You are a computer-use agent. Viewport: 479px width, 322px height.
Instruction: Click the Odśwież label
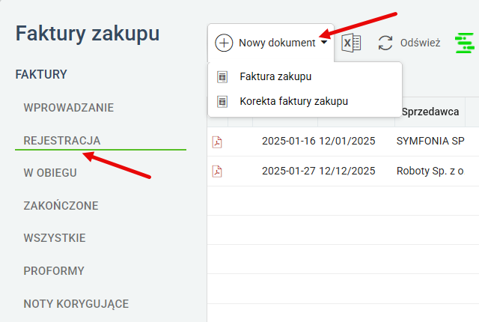click(421, 43)
